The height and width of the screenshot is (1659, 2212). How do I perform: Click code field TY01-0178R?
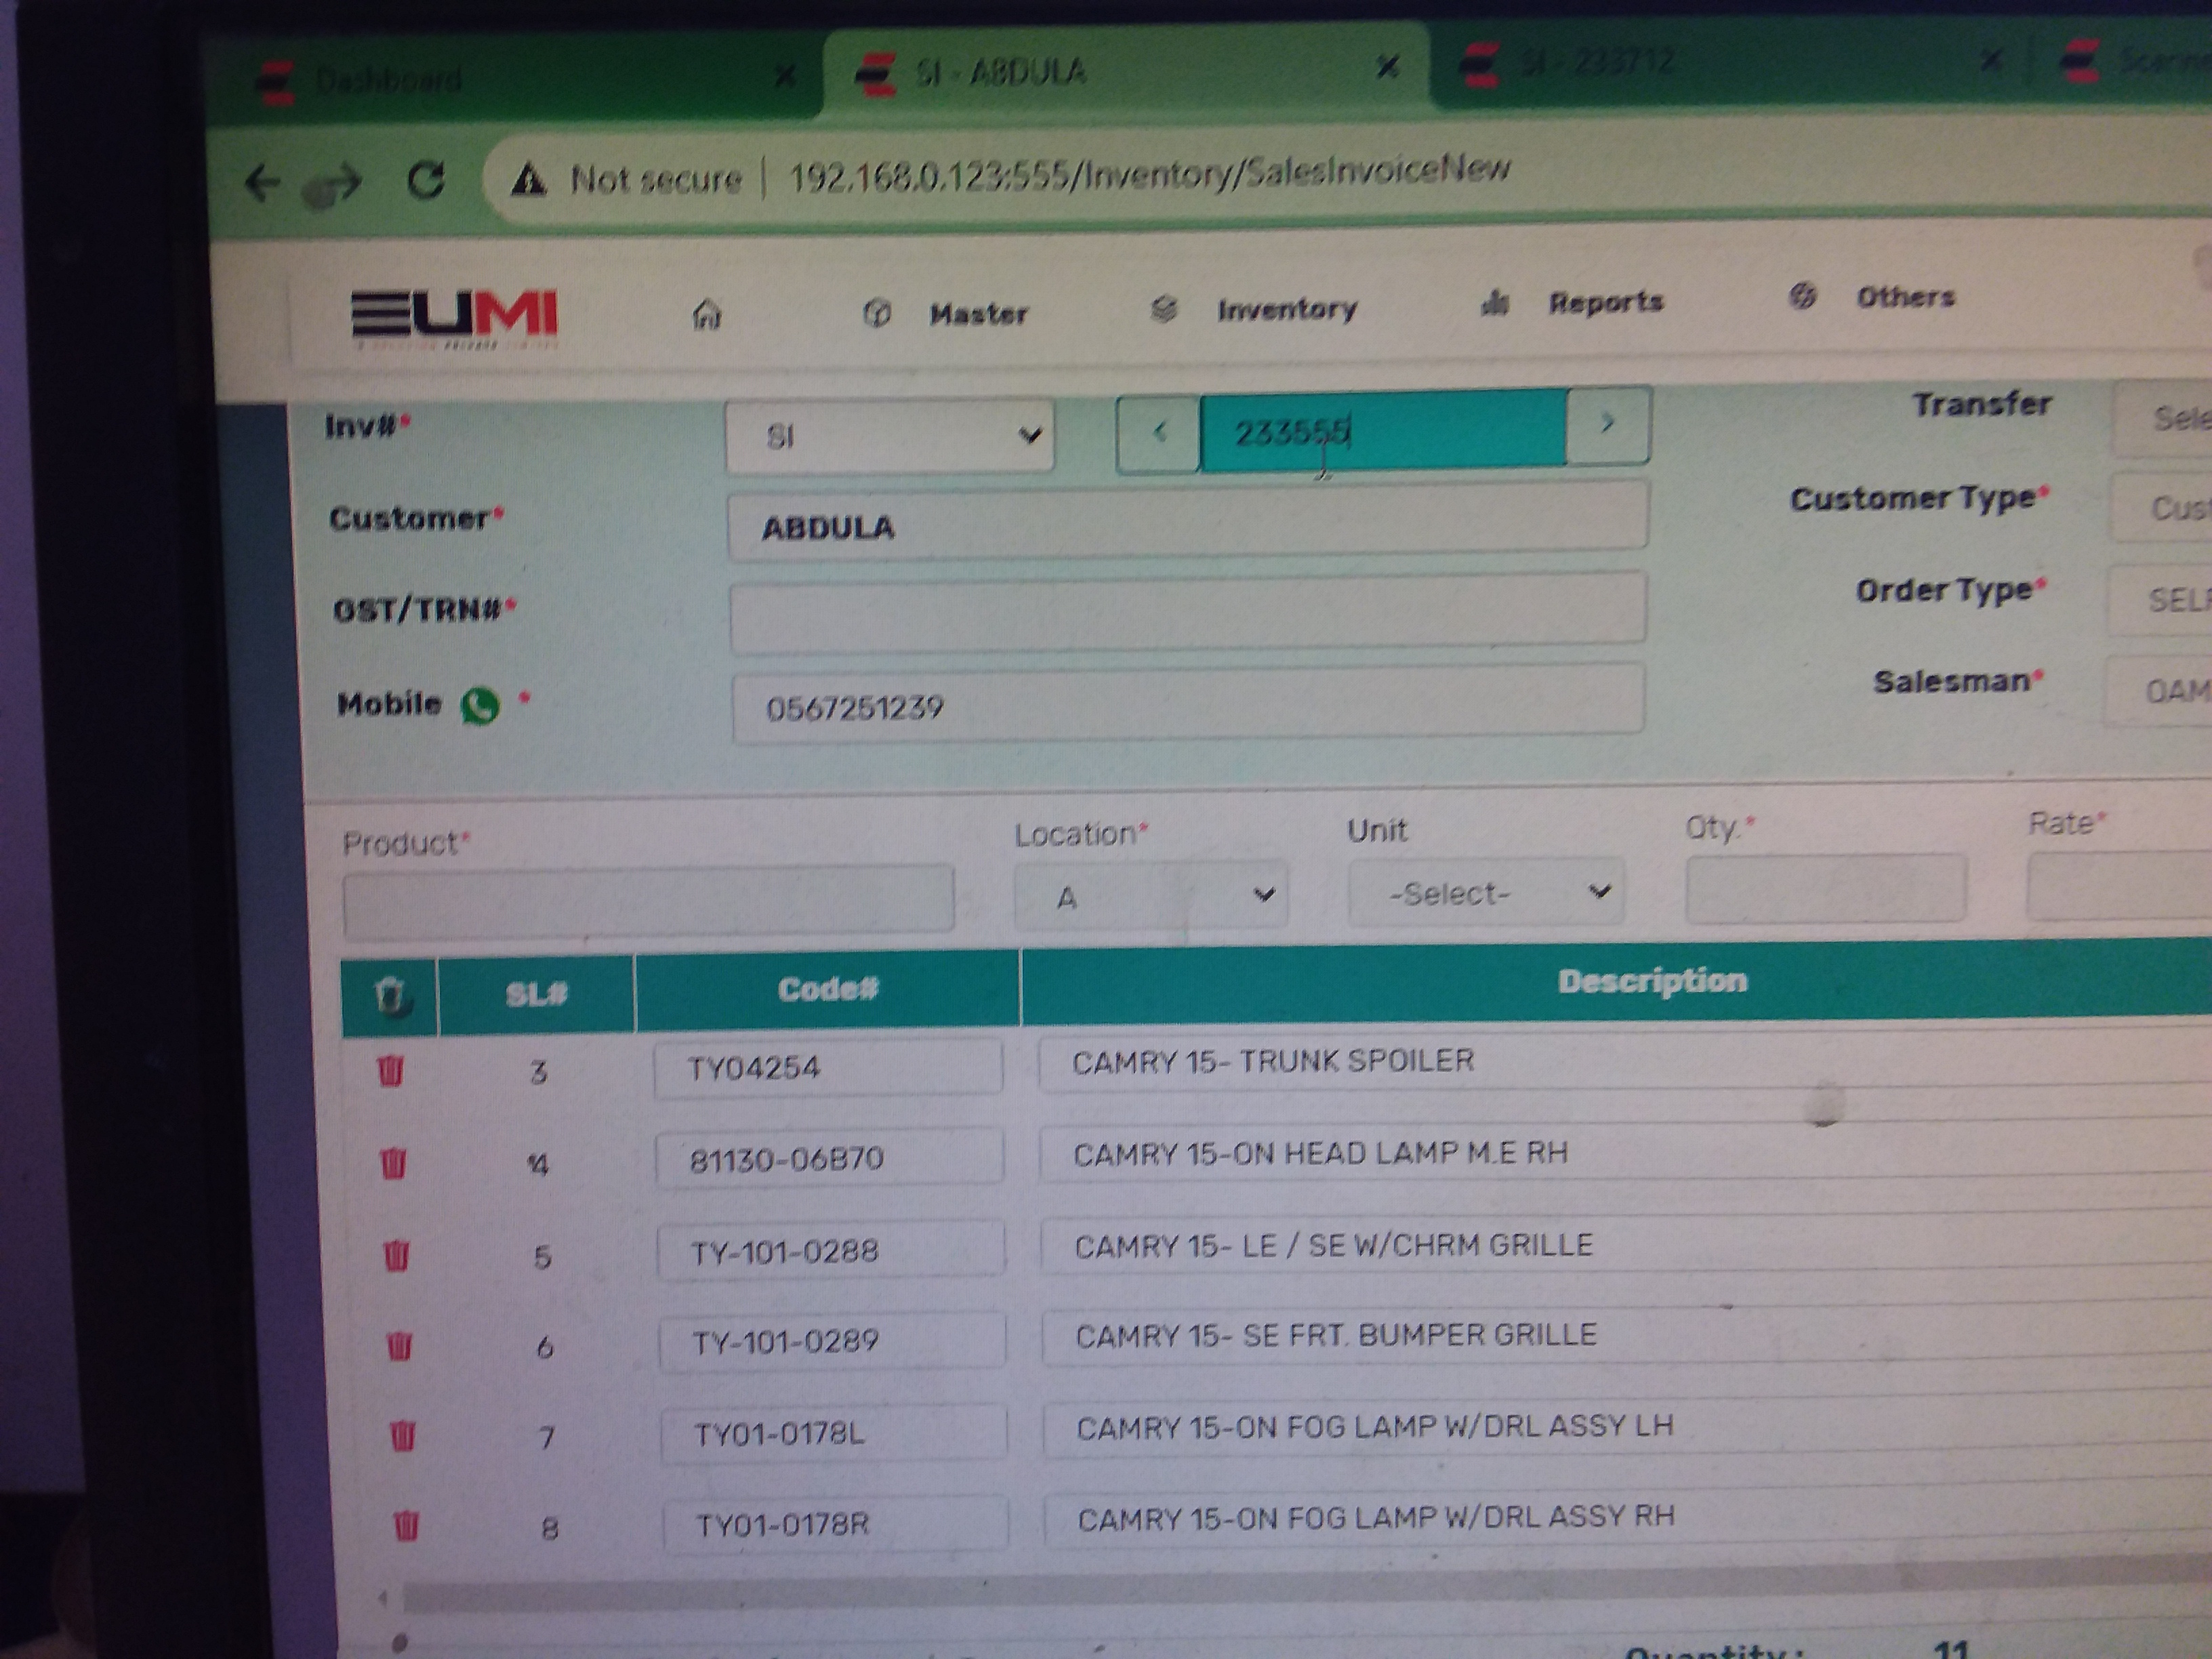tap(835, 1525)
